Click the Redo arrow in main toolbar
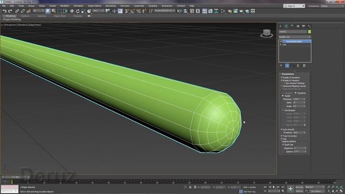This screenshot has width=345, height=194. tap(10, 11)
